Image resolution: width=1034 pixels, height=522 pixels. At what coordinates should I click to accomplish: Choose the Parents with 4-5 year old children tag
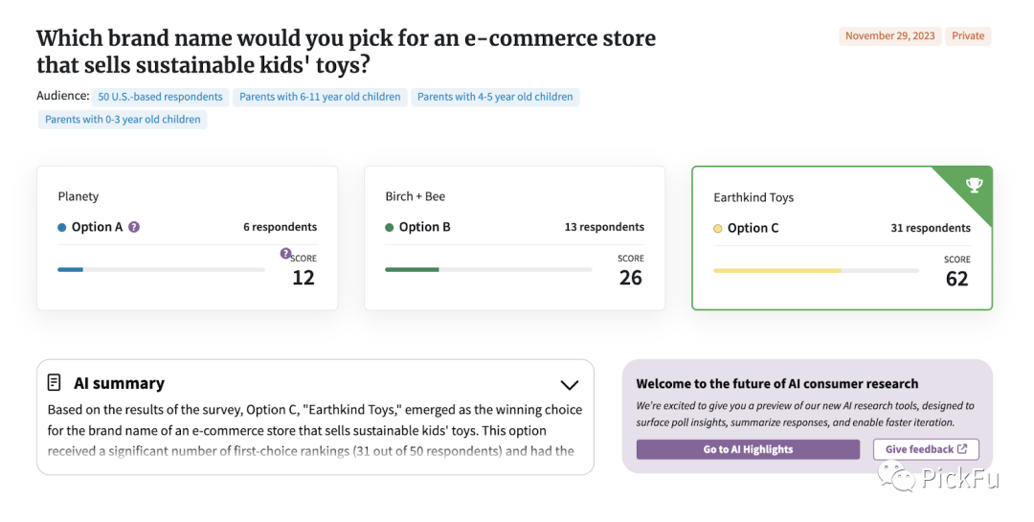(x=495, y=97)
